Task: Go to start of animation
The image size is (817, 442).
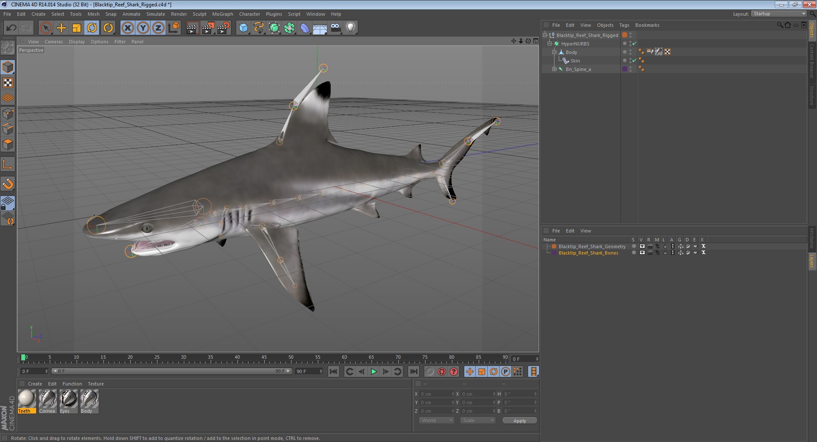Action: (334, 371)
